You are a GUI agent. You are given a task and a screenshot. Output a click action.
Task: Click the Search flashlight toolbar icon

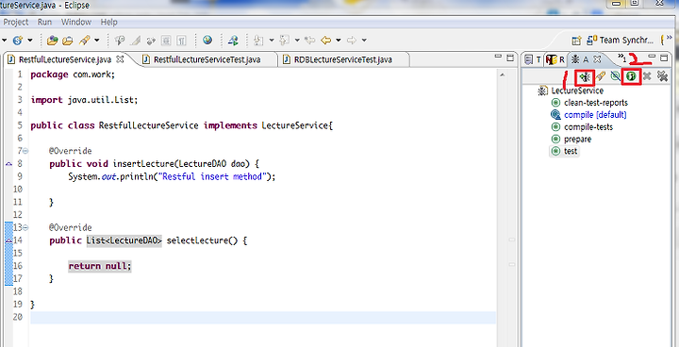pyautogui.click(x=85, y=41)
